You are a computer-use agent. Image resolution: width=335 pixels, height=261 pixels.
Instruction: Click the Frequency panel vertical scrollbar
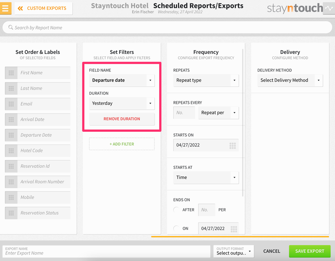[x=243, y=123]
